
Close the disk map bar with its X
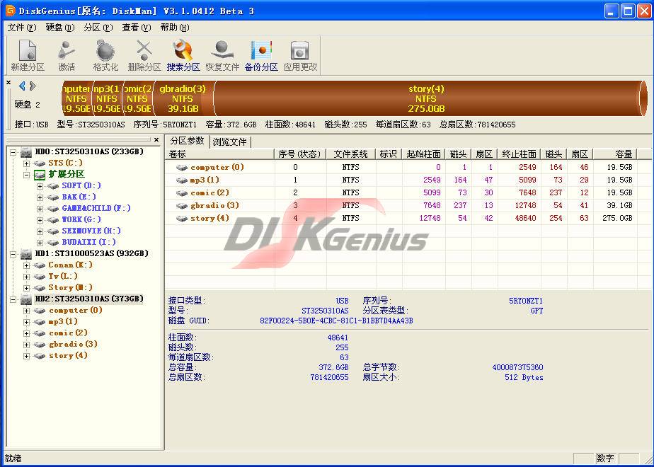[x=8, y=83]
